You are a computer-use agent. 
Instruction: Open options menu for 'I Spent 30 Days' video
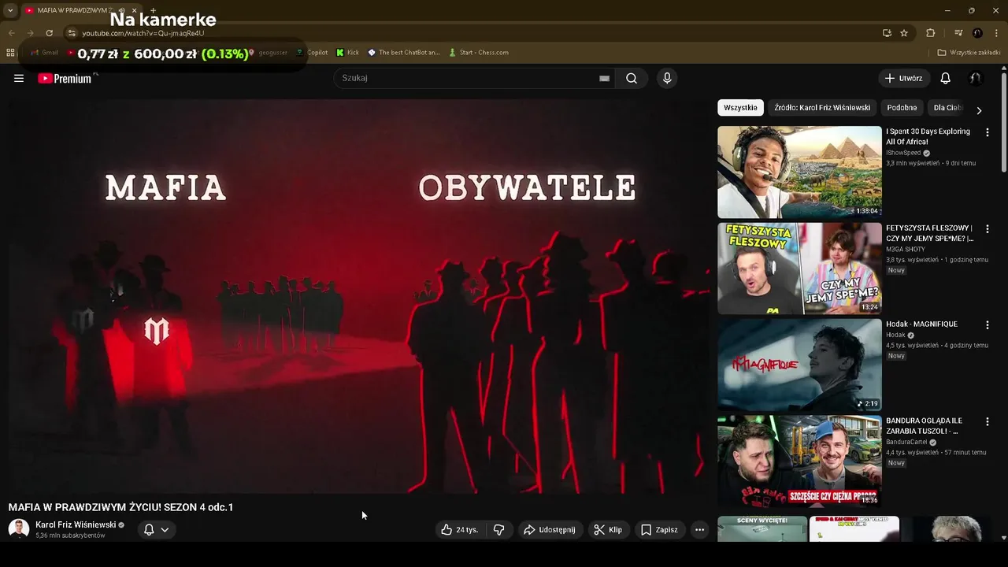click(987, 132)
